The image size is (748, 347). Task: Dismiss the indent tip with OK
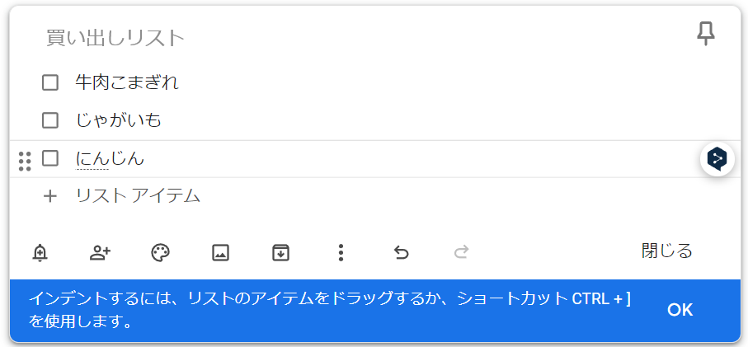point(680,310)
